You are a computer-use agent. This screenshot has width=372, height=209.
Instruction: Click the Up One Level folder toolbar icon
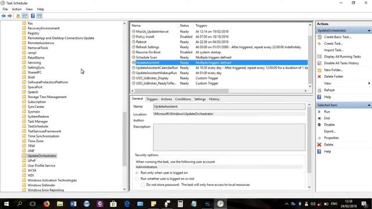click(18, 16)
